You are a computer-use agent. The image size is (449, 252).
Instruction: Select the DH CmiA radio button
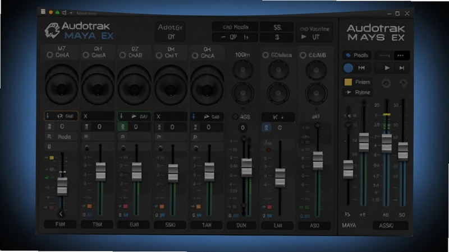(86, 55)
